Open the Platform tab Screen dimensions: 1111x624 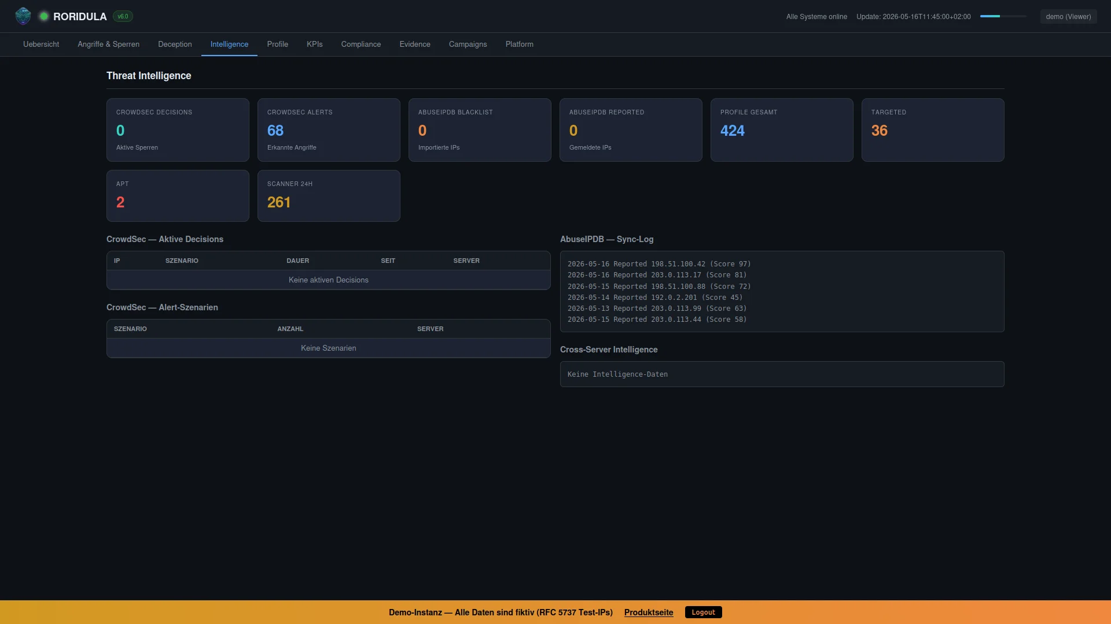click(x=520, y=44)
